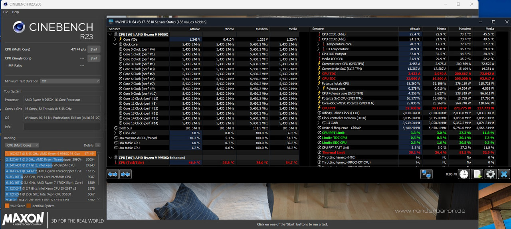The width and height of the screenshot is (511, 229).
Task: Click the blue X close-sensors icon
Action: point(504,174)
